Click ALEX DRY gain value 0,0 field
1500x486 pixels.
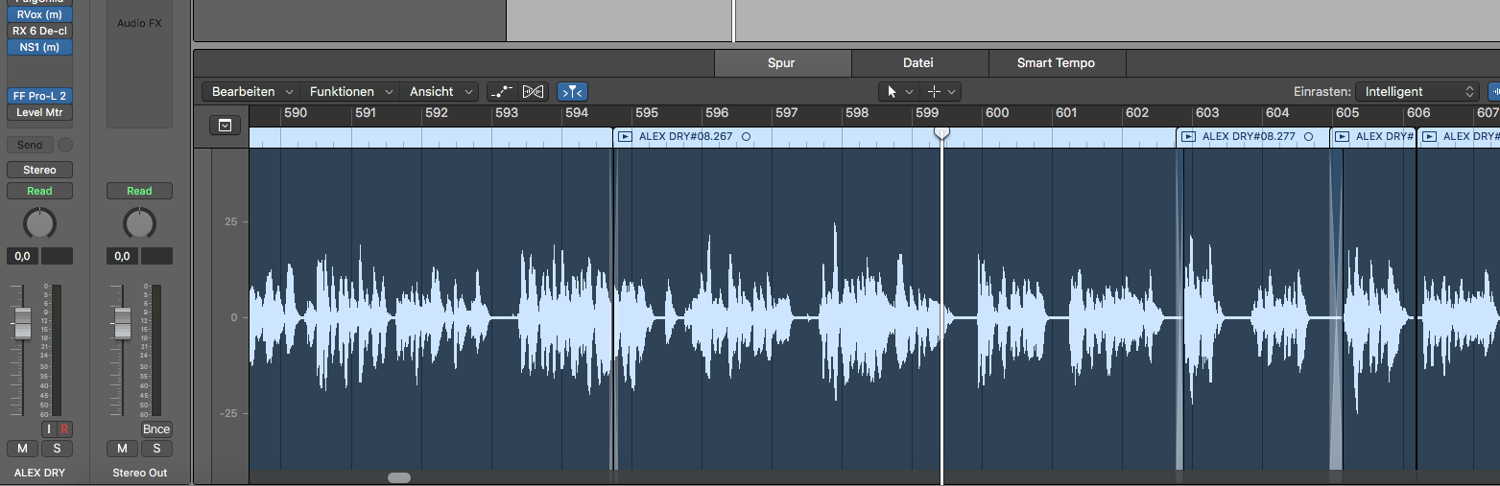[x=22, y=256]
